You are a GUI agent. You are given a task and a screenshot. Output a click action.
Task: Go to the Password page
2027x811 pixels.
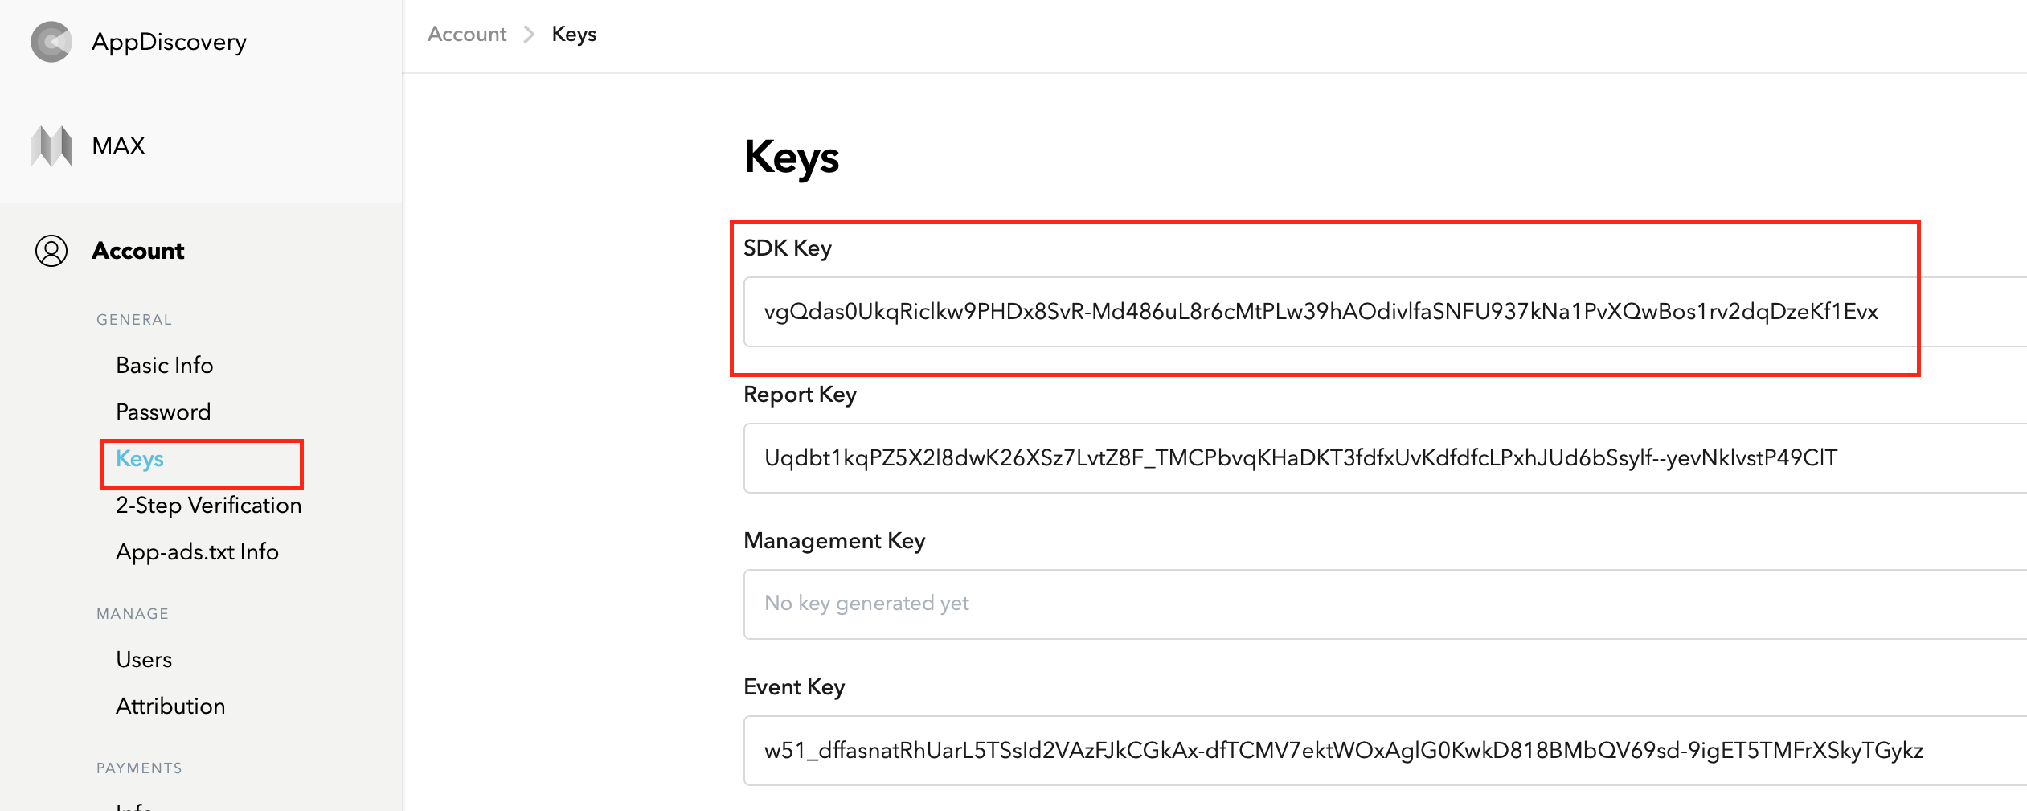click(x=163, y=412)
